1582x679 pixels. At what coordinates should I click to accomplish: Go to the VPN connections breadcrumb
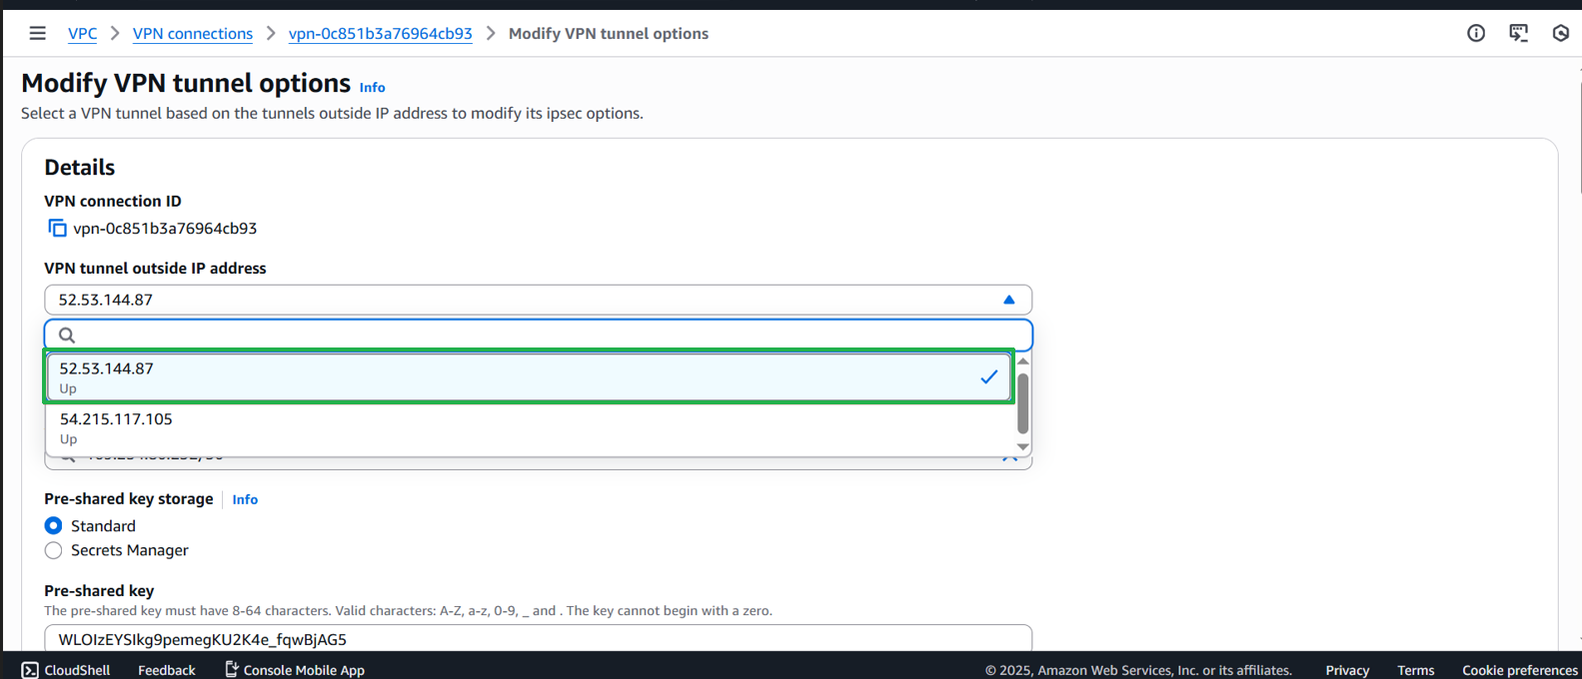click(x=193, y=33)
